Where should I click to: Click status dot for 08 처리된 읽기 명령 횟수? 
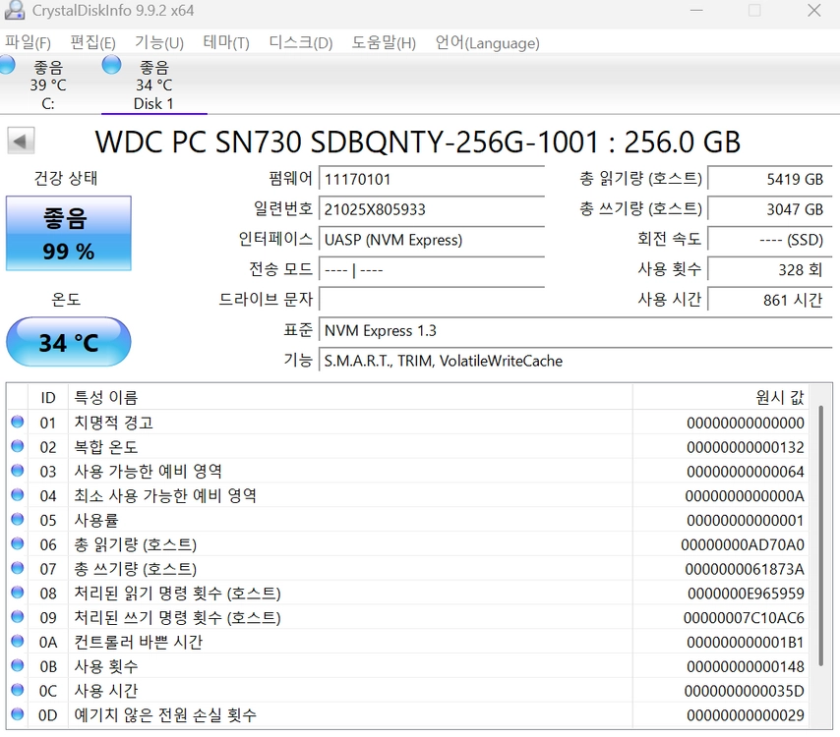click(x=18, y=593)
